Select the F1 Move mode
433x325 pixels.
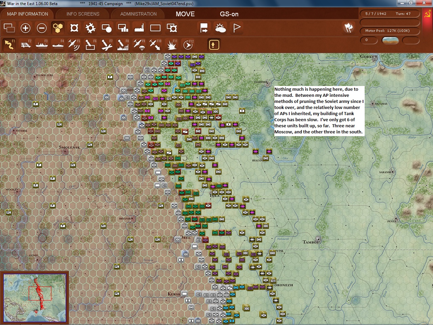(9, 44)
